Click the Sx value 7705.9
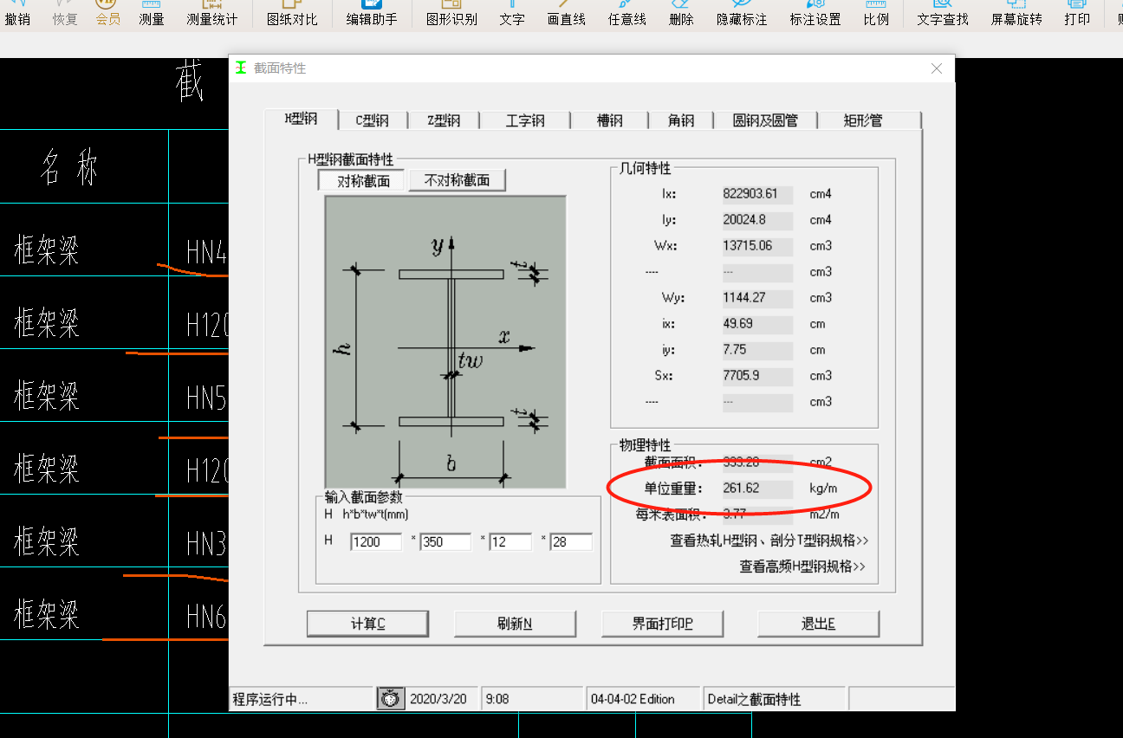This screenshot has width=1123, height=738. point(757,376)
